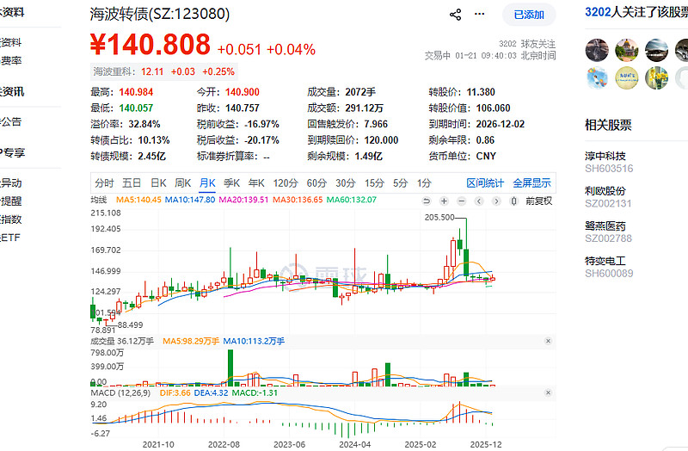
Task: Click the 全屏显示 fullscreen link
Action: (531, 183)
